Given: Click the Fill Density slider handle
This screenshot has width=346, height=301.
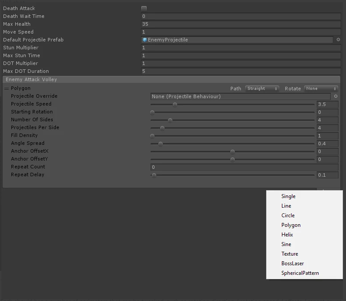Looking at the screenshot, I should (x=152, y=136).
